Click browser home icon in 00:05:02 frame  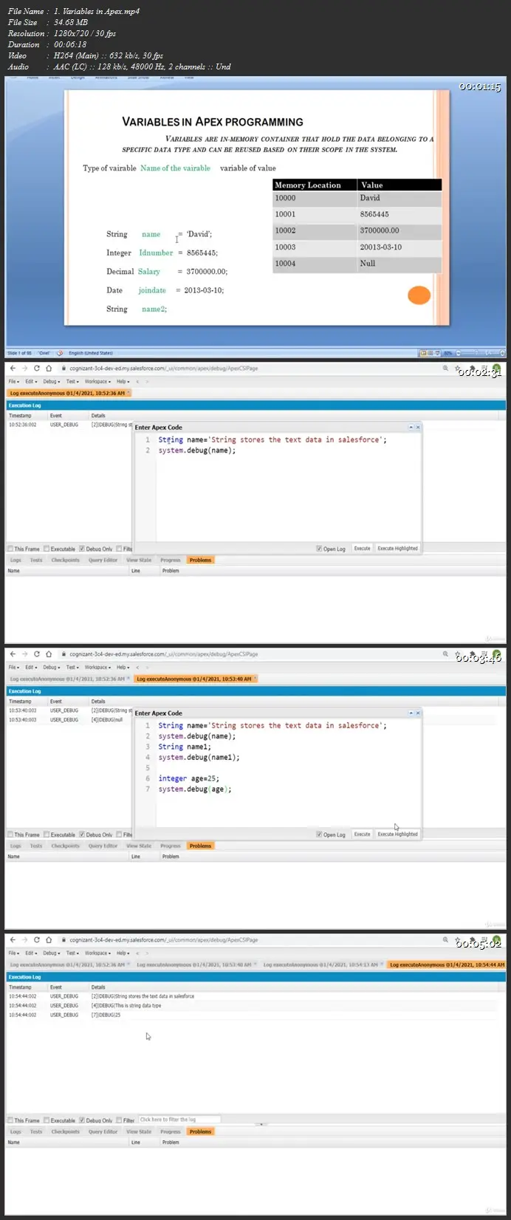pos(49,940)
